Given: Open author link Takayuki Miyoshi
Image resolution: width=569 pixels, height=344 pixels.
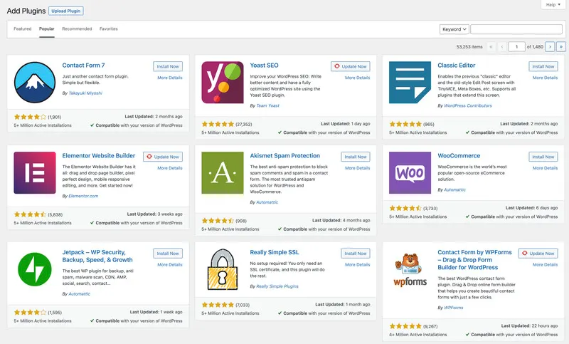Looking at the screenshot, I should 85,93.
